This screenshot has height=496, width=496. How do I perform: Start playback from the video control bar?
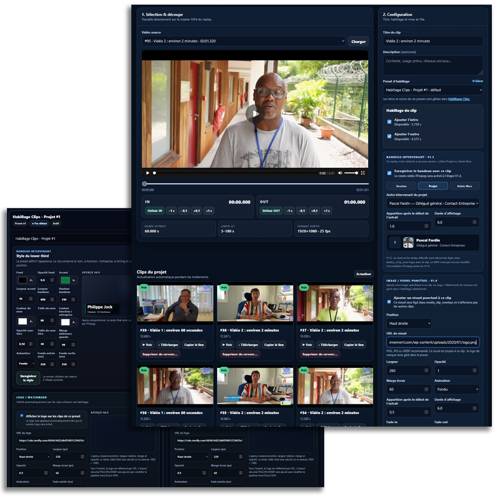pos(147,173)
